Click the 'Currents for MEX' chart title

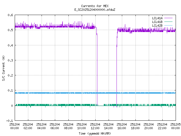pos(94,6)
